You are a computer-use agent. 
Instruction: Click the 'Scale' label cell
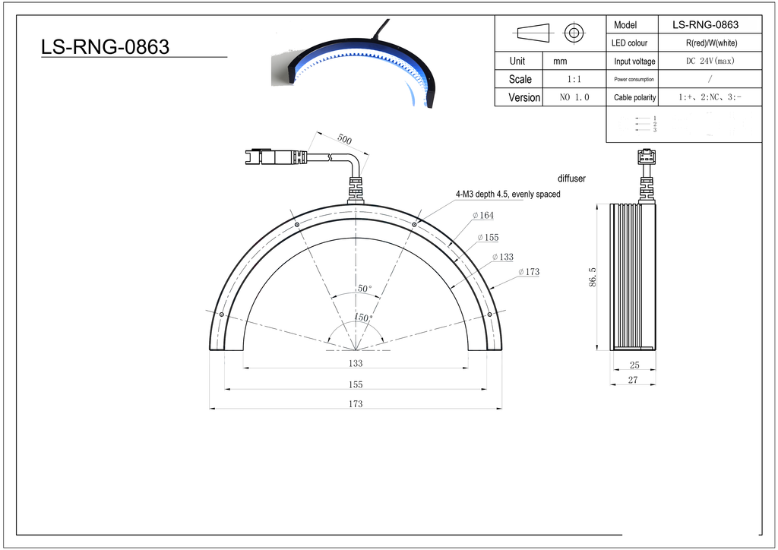point(520,79)
